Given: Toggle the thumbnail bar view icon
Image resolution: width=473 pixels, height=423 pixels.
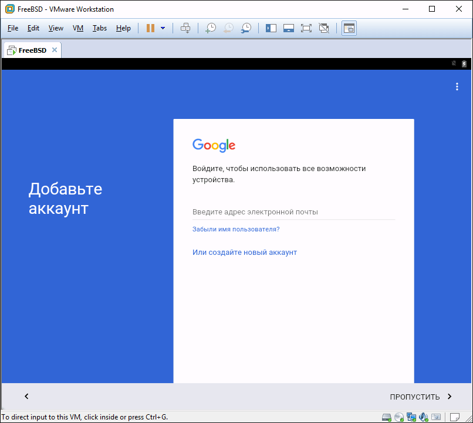Looking at the screenshot, I should (x=289, y=28).
